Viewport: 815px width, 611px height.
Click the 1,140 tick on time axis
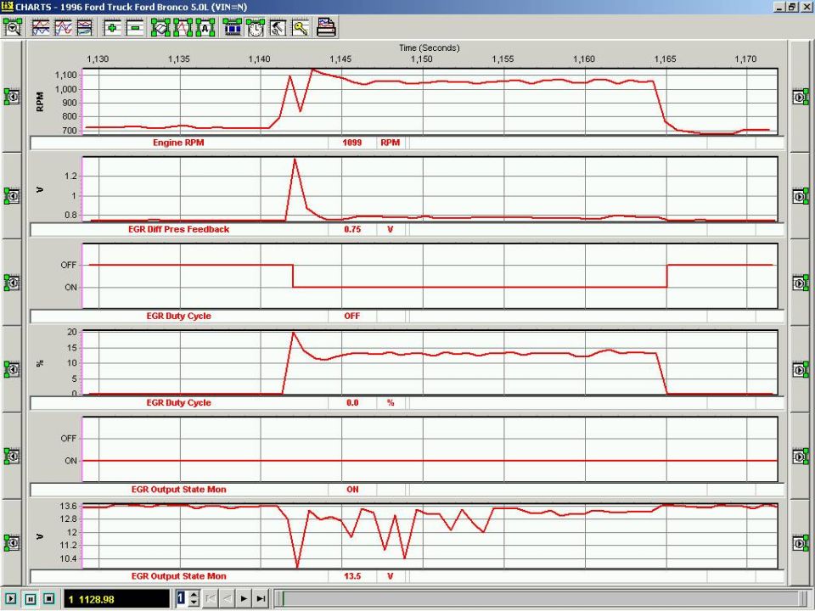tap(260, 59)
